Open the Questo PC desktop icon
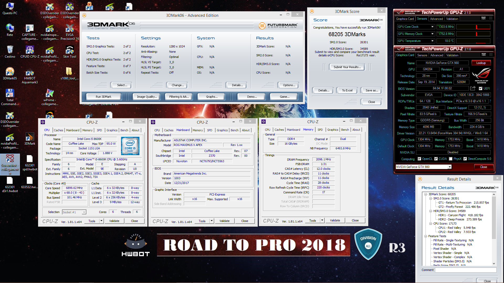 point(10,8)
